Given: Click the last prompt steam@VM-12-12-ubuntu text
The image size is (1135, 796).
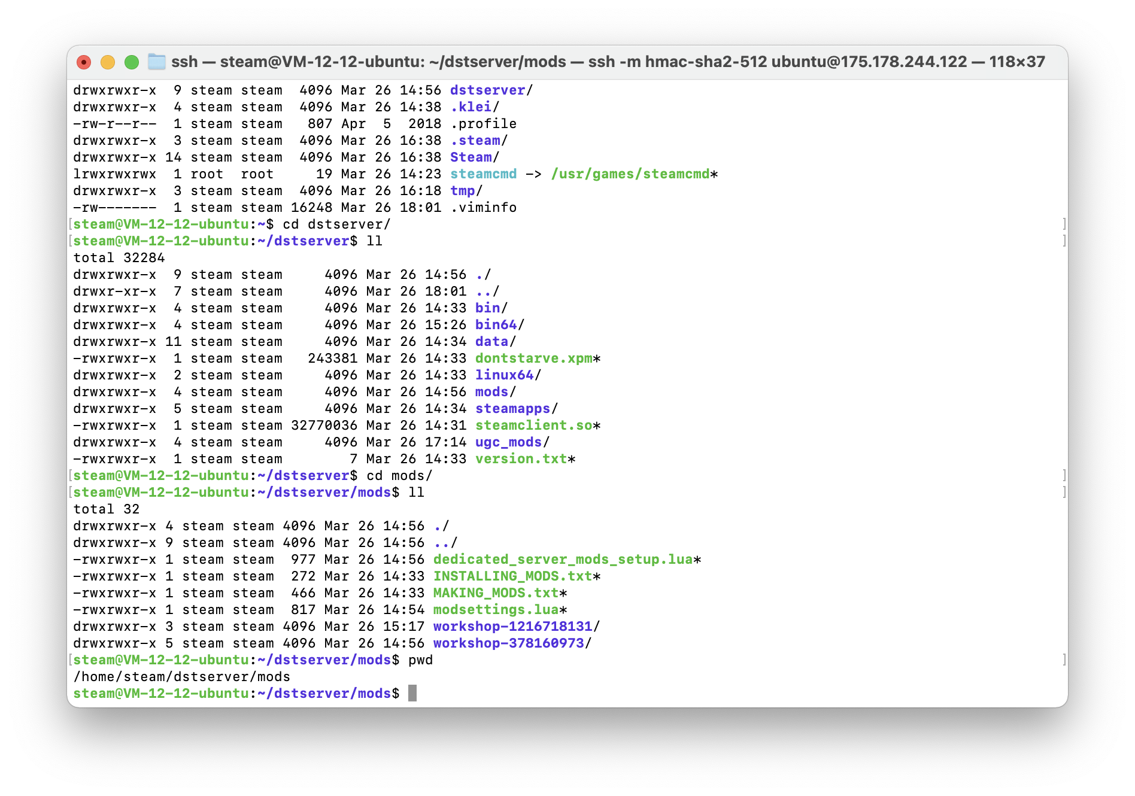Looking at the screenshot, I should click(x=161, y=694).
